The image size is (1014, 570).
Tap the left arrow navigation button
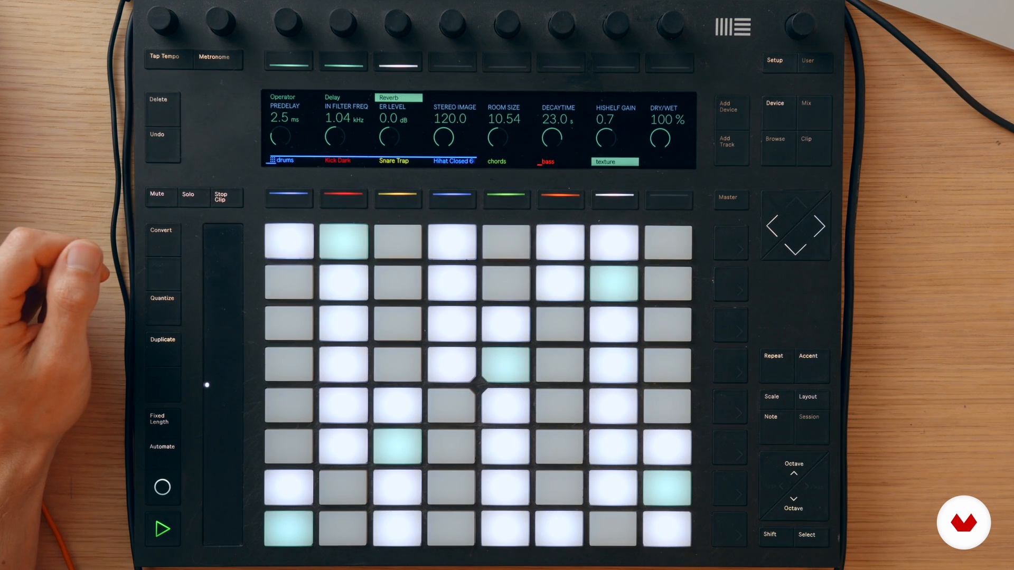(x=772, y=226)
